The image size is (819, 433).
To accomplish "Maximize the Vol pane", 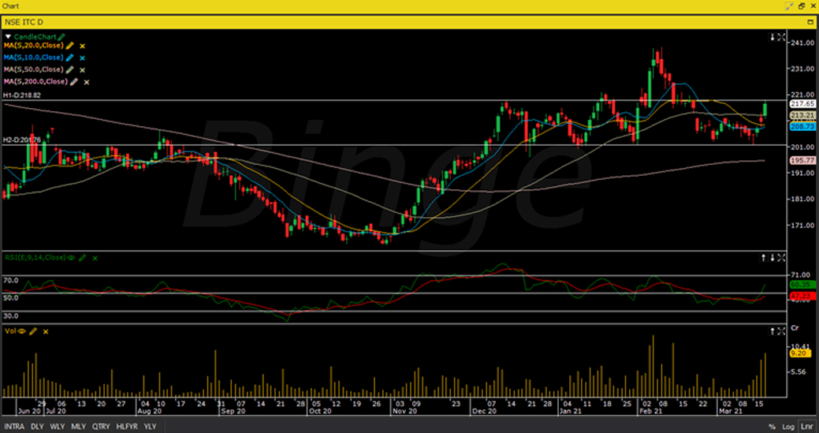I will point(781,331).
